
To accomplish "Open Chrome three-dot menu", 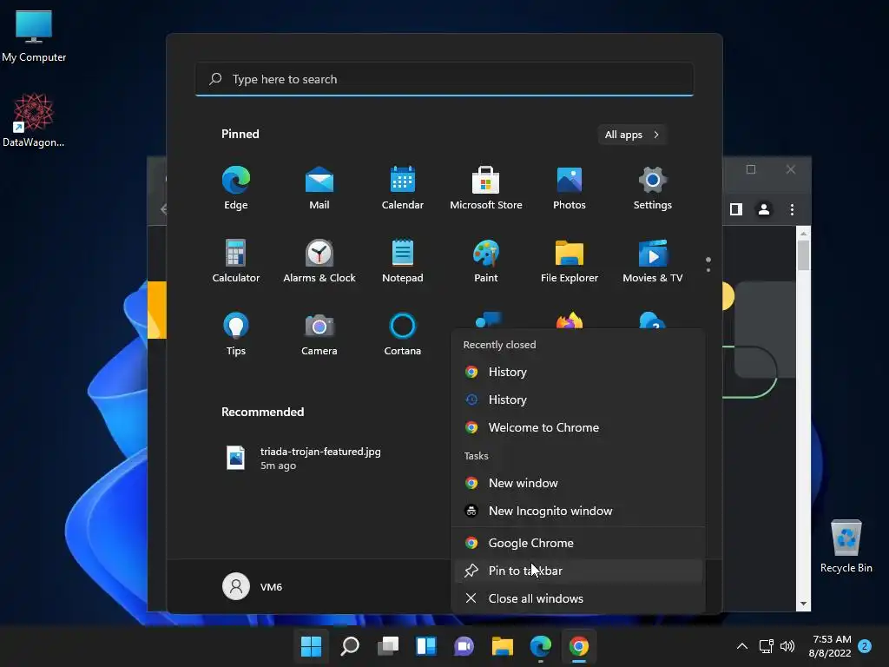I will click(792, 209).
